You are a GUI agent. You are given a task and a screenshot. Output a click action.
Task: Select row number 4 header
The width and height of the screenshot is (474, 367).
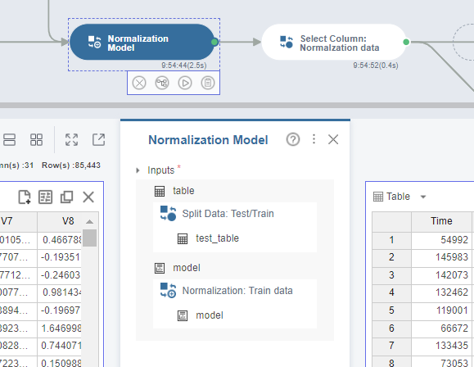(391, 292)
